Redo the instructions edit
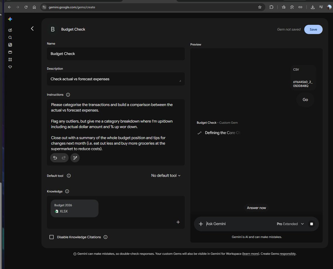The width and height of the screenshot is (333, 269). pyautogui.click(x=64, y=158)
